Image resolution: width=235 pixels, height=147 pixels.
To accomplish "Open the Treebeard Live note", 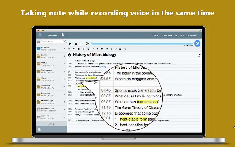I will click(51, 110).
